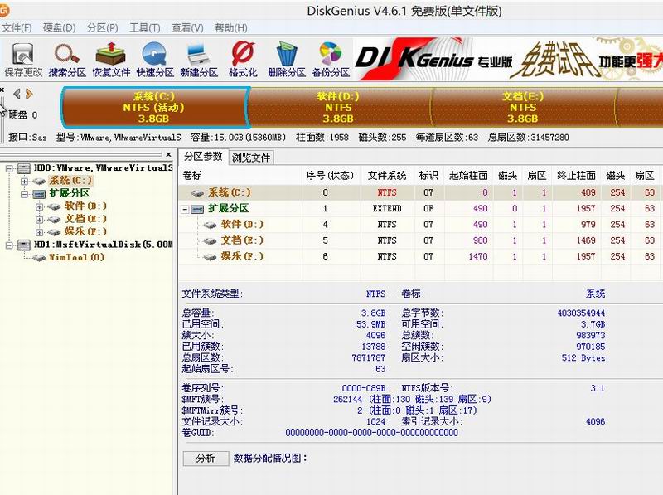Image resolution: width=663 pixels, height=495 pixels.
Task: Click the 扩展分区 icon in partition table
Action: (197, 209)
